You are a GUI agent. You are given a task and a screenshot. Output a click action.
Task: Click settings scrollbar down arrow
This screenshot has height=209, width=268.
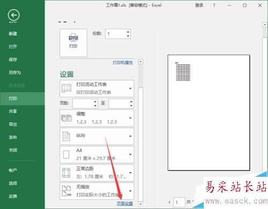click(140, 204)
